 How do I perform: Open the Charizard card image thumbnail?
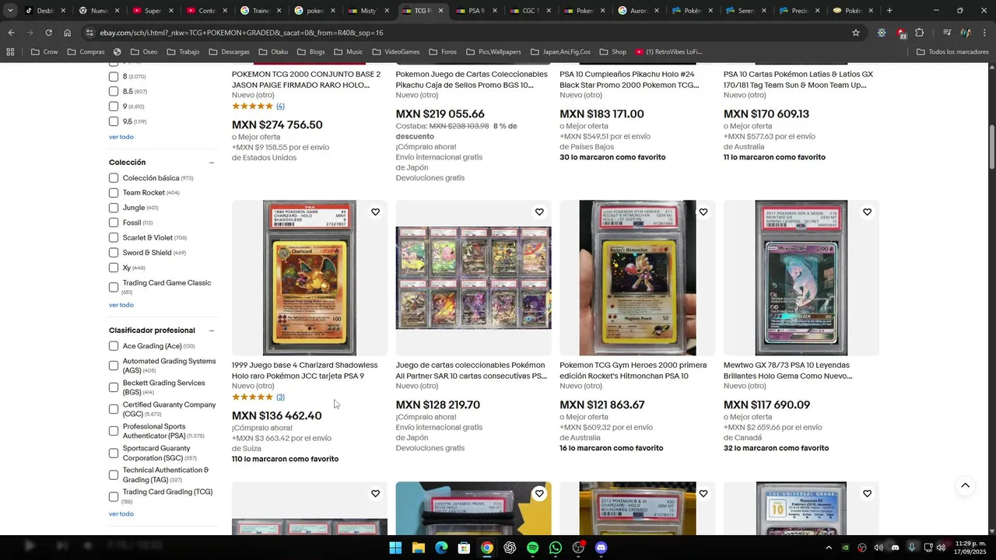point(310,278)
